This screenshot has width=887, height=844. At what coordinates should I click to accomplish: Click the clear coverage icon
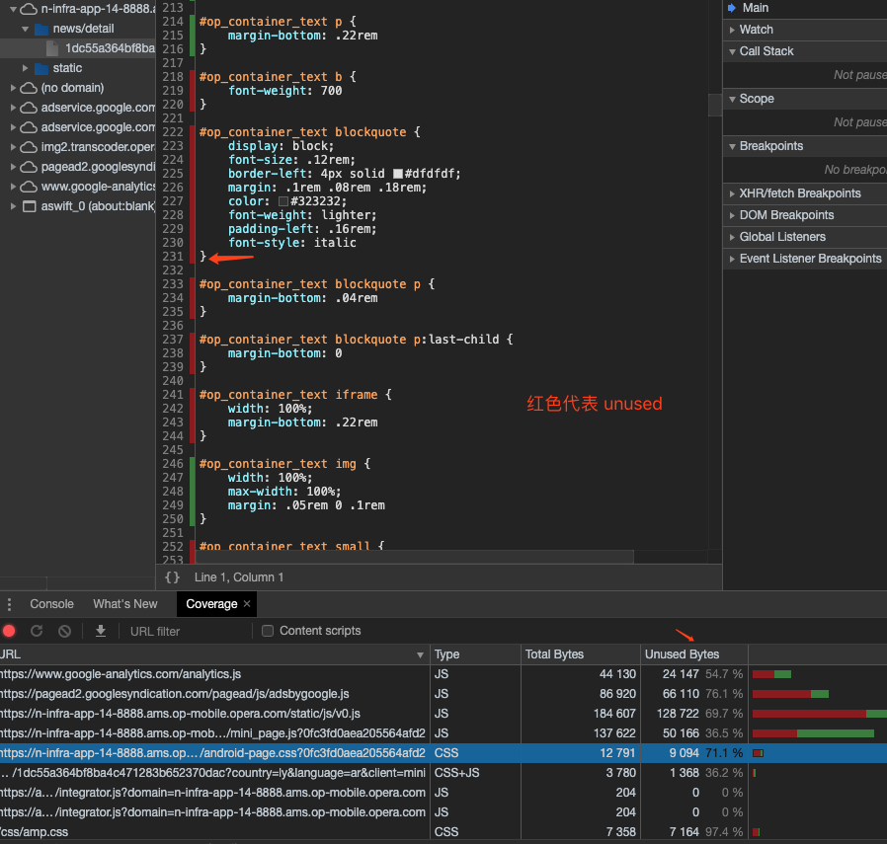point(64,631)
